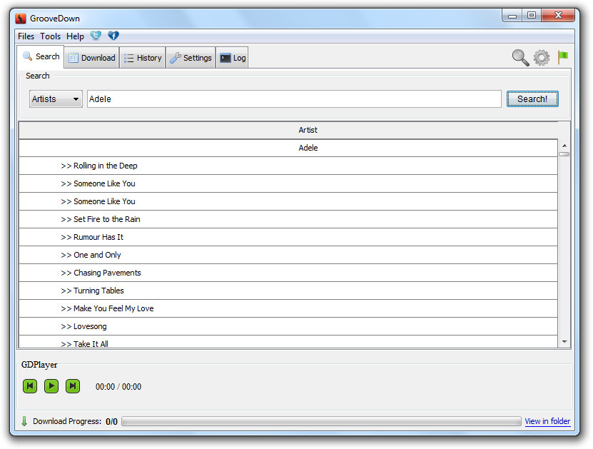Screen dimensions: 593x449
Task: Click the GrooveDown app icon in title bar
Action: [x=21, y=18]
